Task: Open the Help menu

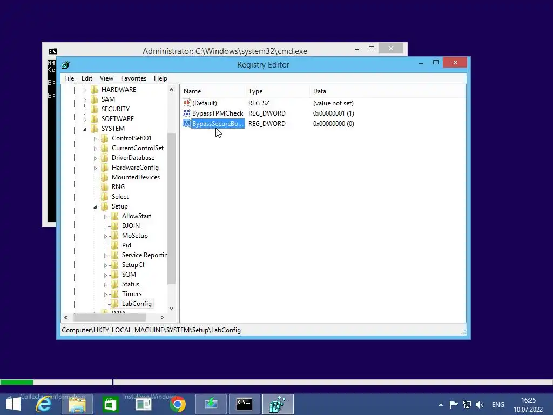Action: [160, 78]
